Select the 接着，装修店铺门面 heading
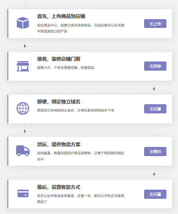This screenshot has height=214, width=178. point(59,59)
